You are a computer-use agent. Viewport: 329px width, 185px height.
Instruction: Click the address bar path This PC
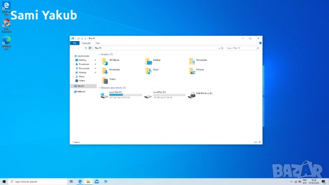[x=98, y=48]
